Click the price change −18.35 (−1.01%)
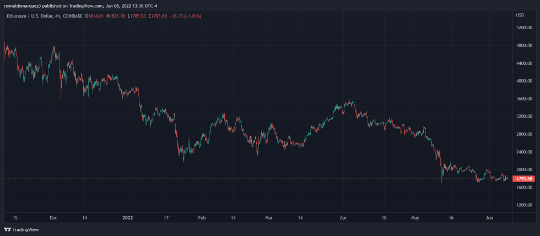The width and height of the screenshot is (540, 236). (186, 16)
